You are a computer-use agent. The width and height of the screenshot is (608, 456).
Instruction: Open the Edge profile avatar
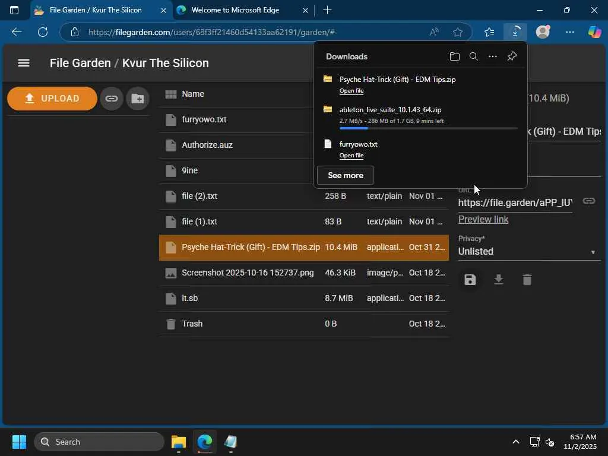(x=543, y=31)
